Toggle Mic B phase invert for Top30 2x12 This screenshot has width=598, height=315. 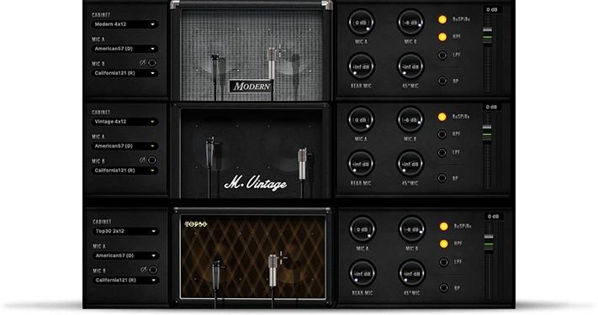(x=153, y=270)
